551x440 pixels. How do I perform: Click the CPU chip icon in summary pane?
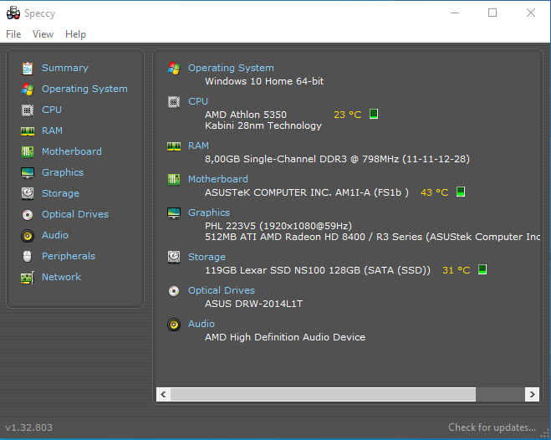click(174, 102)
